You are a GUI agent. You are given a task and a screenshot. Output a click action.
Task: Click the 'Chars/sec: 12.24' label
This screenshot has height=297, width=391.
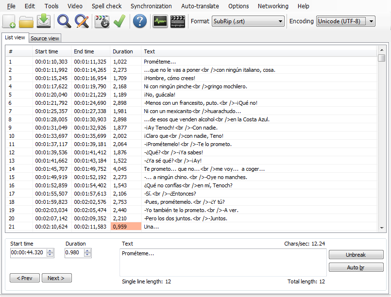tap(305, 244)
